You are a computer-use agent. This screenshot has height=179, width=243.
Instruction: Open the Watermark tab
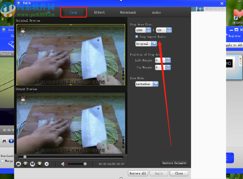pos(128,12)
